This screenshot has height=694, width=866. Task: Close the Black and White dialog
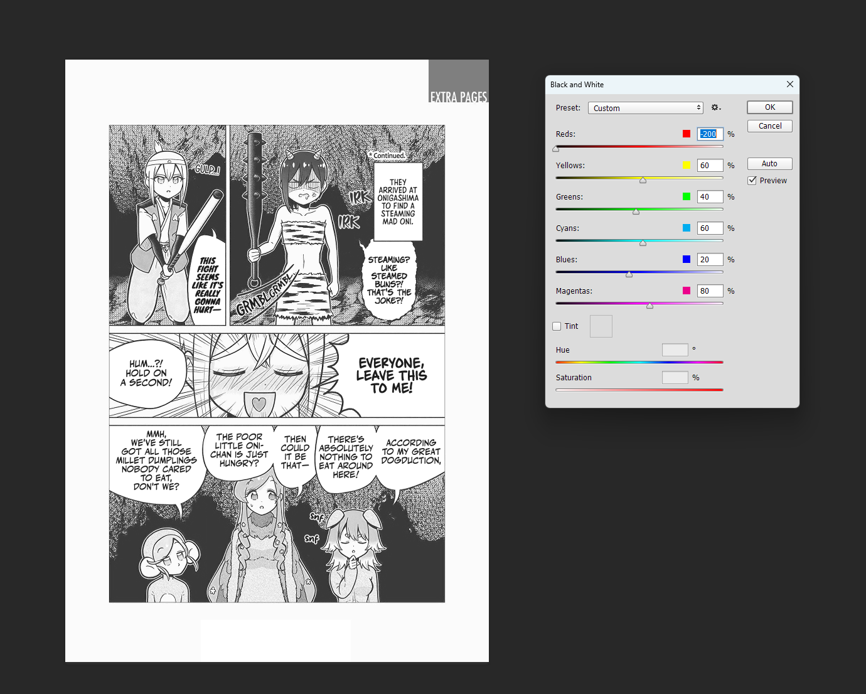(790, 84)
